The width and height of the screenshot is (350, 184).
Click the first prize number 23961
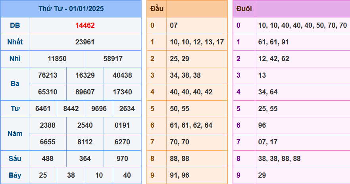tap(85, 42)
